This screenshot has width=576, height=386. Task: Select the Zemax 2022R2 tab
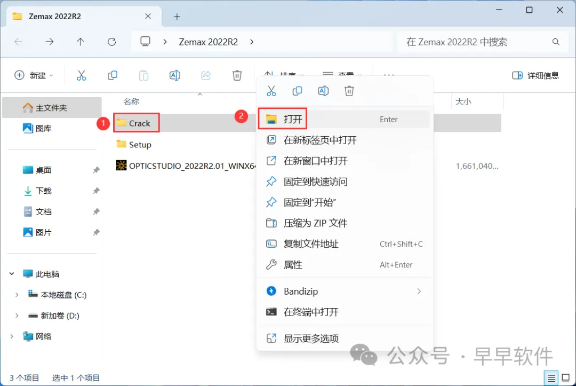[x=84, y=17]
